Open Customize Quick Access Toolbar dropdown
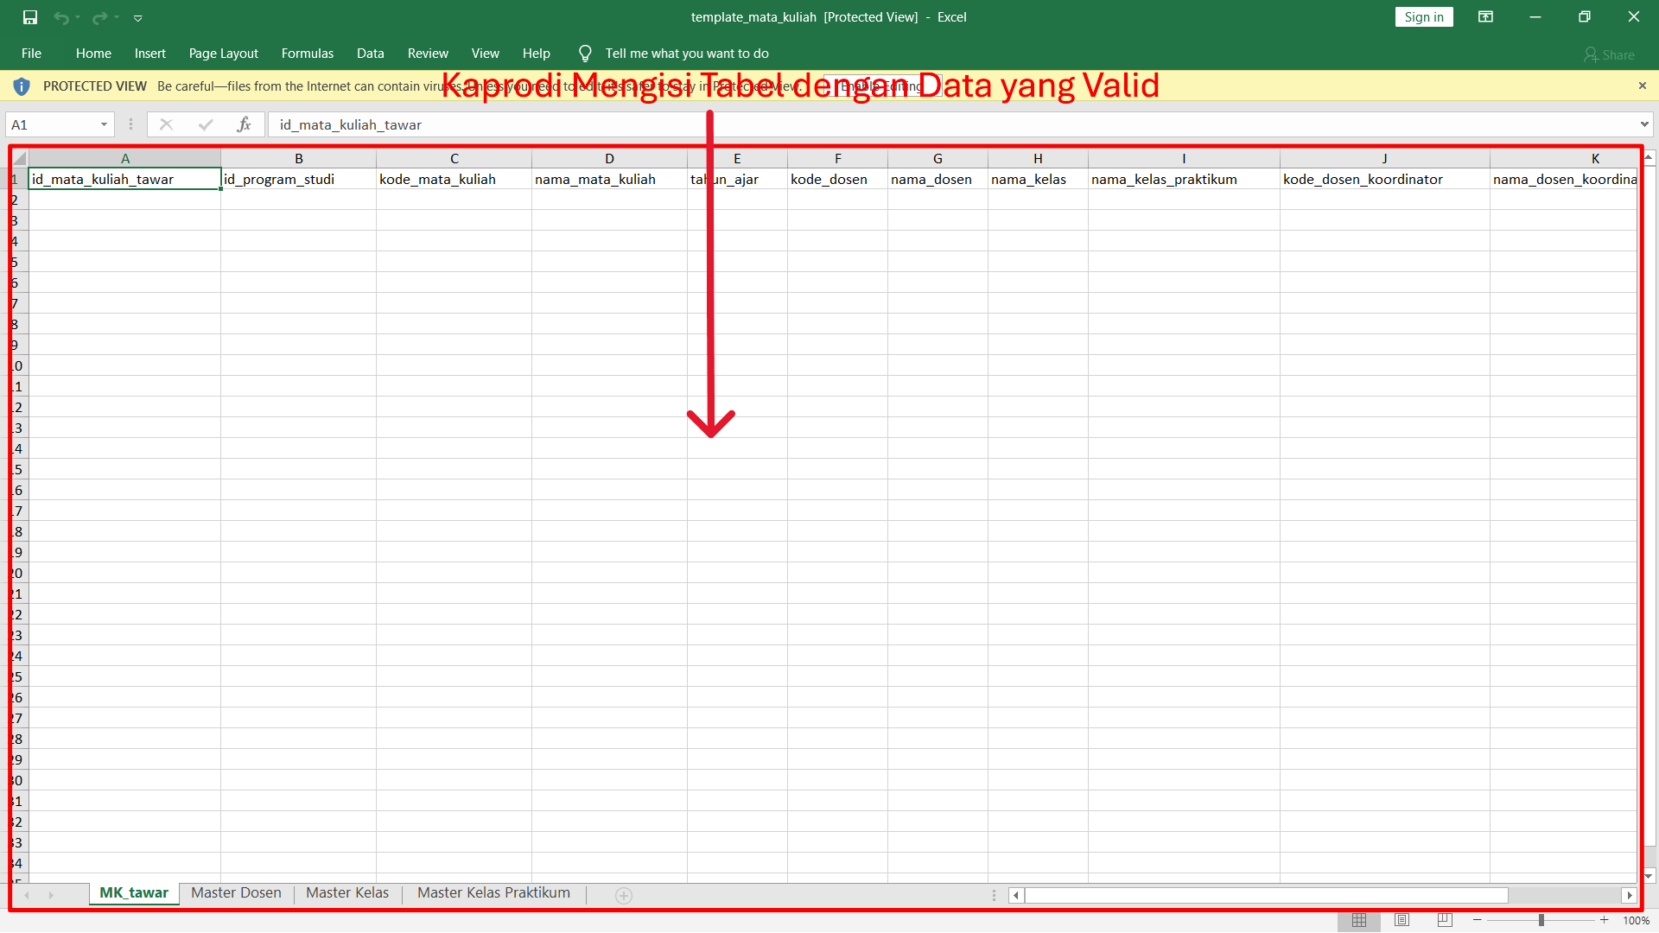The image size is (1659, 933). (x=138, y=17)
